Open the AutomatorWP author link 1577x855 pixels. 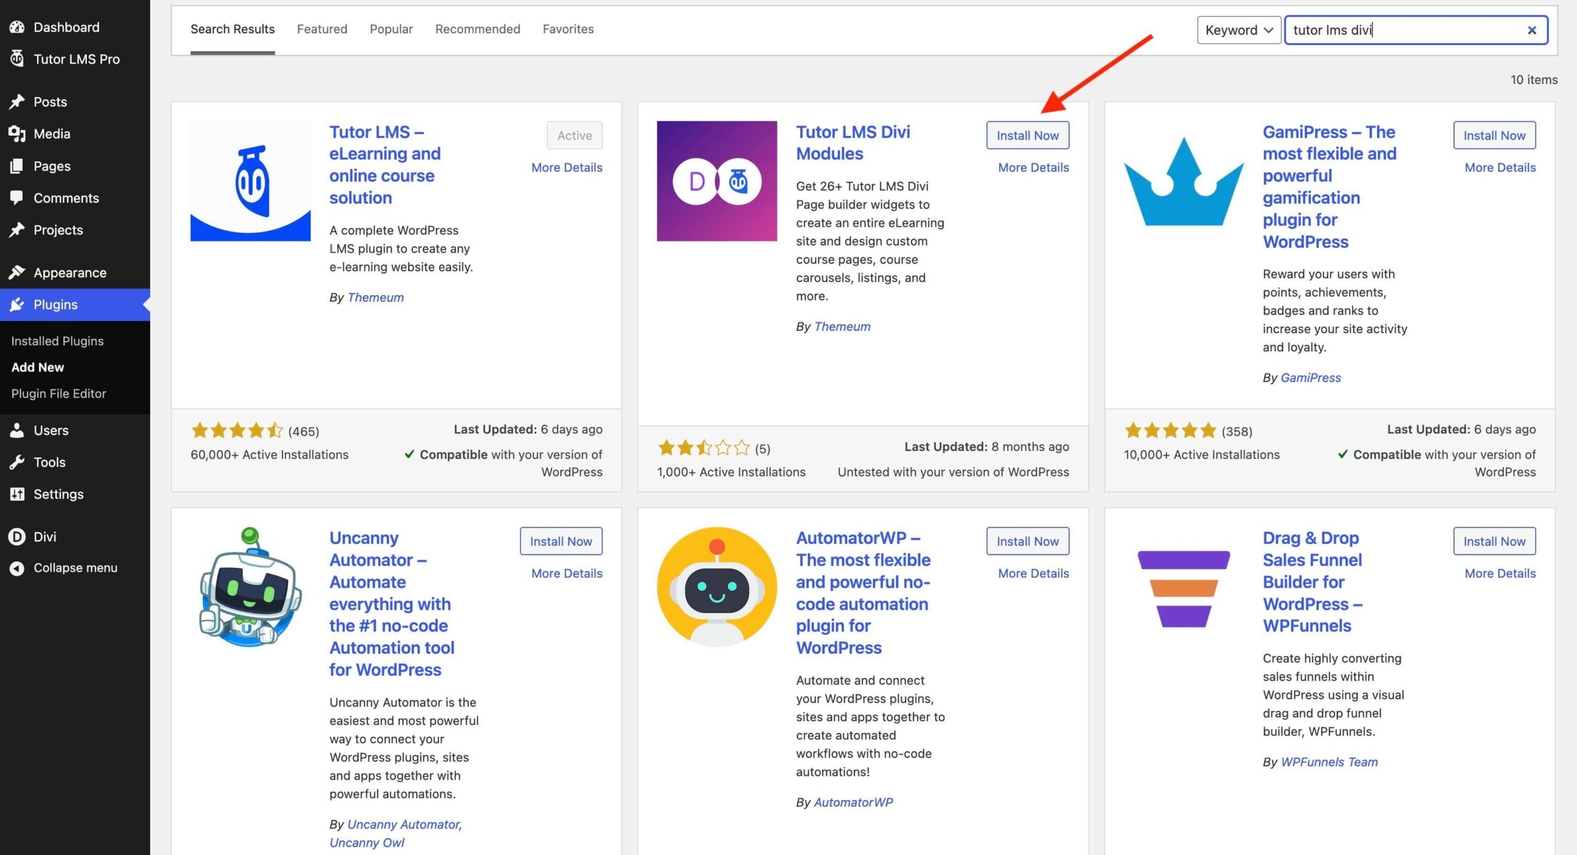[x=853, y=802]
